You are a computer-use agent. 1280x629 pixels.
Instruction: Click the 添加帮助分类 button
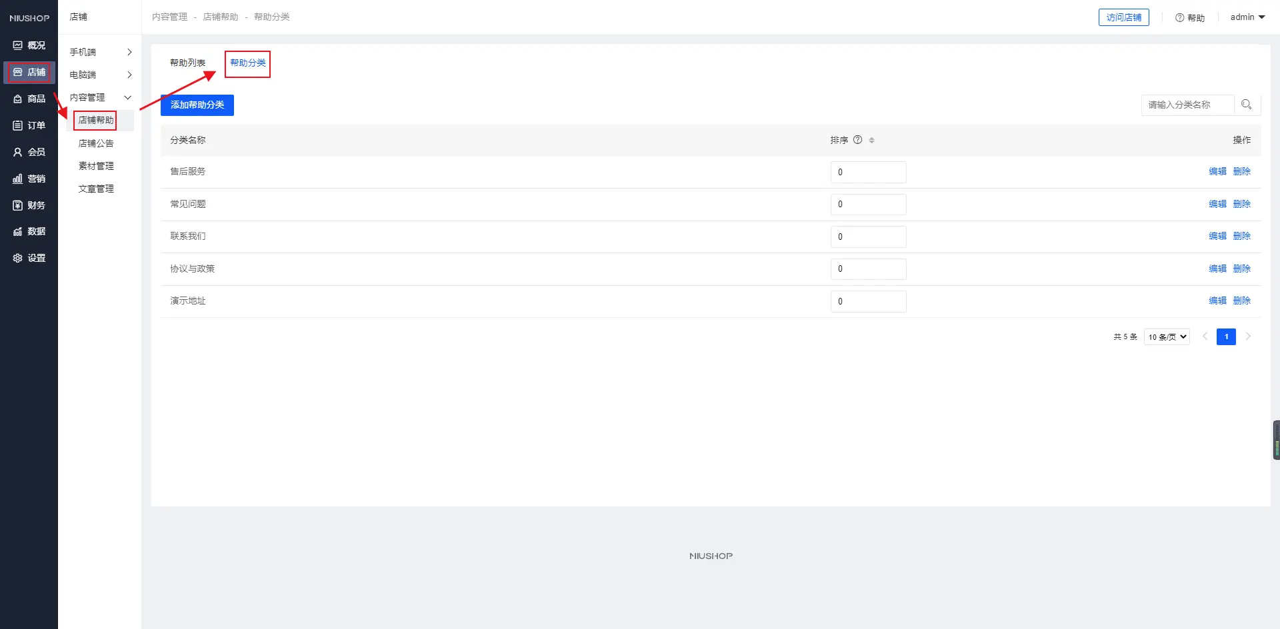[x=197, y=105]
